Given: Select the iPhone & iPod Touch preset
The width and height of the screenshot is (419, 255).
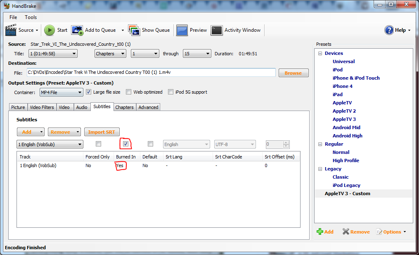Looking at the screenshot, I should pyautogui.click(x=356, y=78).
